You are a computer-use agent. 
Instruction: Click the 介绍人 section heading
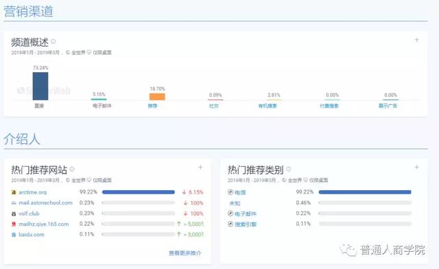pos(22,139)
